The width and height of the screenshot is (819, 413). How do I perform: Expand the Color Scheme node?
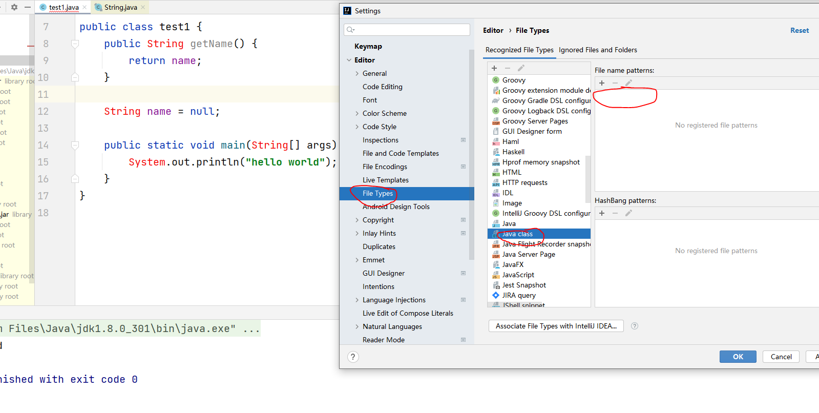357,113
